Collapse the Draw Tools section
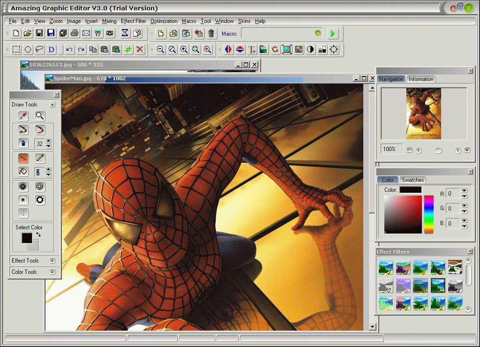Image resolution: width=480 pixels, height=347 pixels. coord(52,105)
